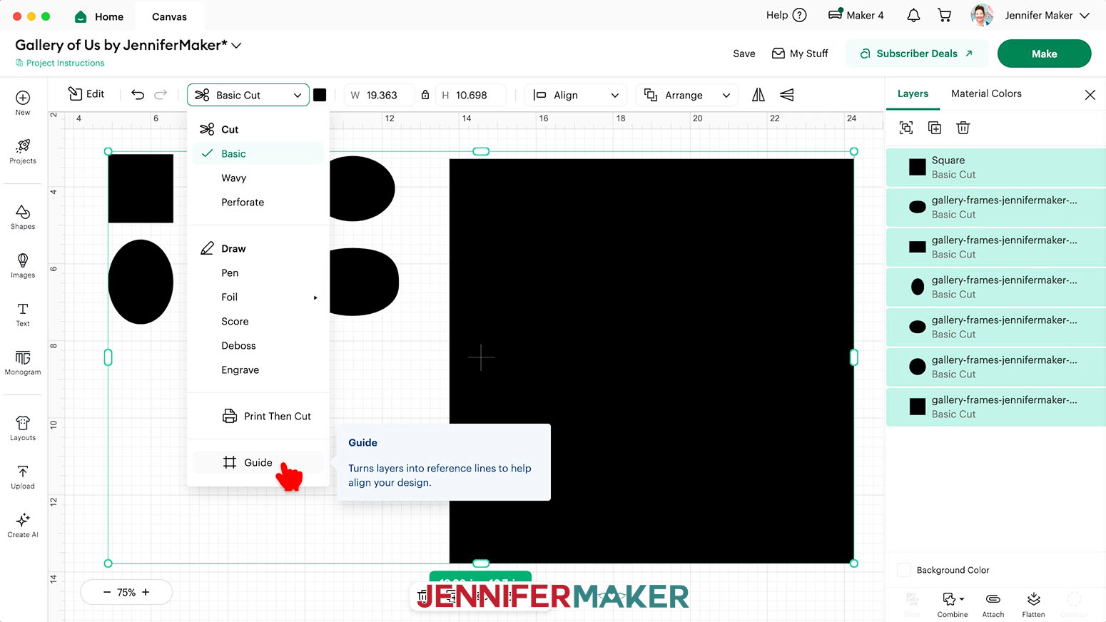The image size is (1106, 622).
Task: Expand the Foil submenu arrow
Action: coord(315,297)
